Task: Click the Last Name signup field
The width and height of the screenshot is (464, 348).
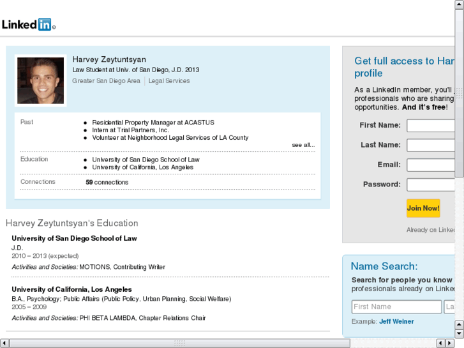Action: click(431, 145)
